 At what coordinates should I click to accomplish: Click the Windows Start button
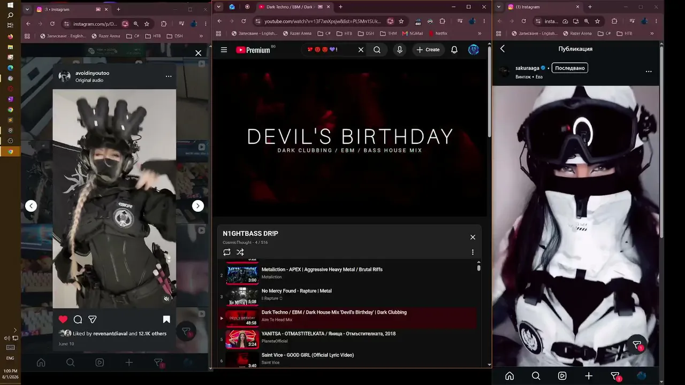pyautogui.click(x=10, y=5)
